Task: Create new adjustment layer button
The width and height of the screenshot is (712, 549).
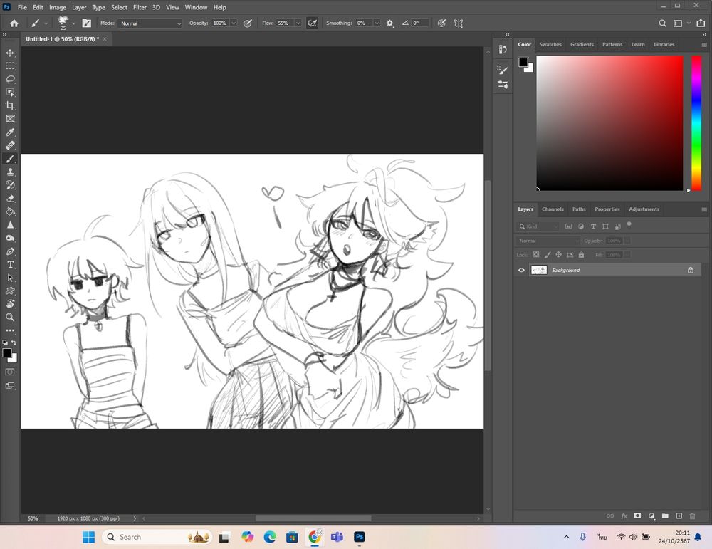Action: pyautogui.click(x=651, y=516)
